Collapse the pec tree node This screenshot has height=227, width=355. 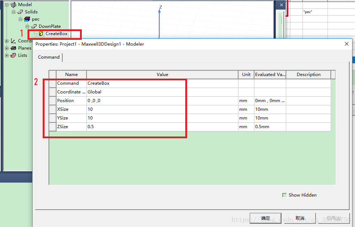[21, 19]
